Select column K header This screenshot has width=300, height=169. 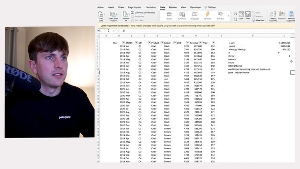tap(253, 36)
